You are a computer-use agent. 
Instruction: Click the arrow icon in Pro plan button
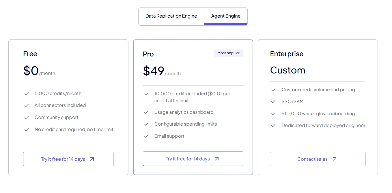tap(217, 159)
